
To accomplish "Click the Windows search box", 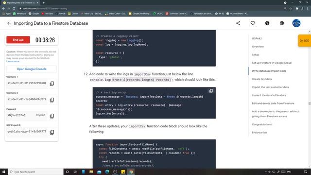I will point(35,172).
